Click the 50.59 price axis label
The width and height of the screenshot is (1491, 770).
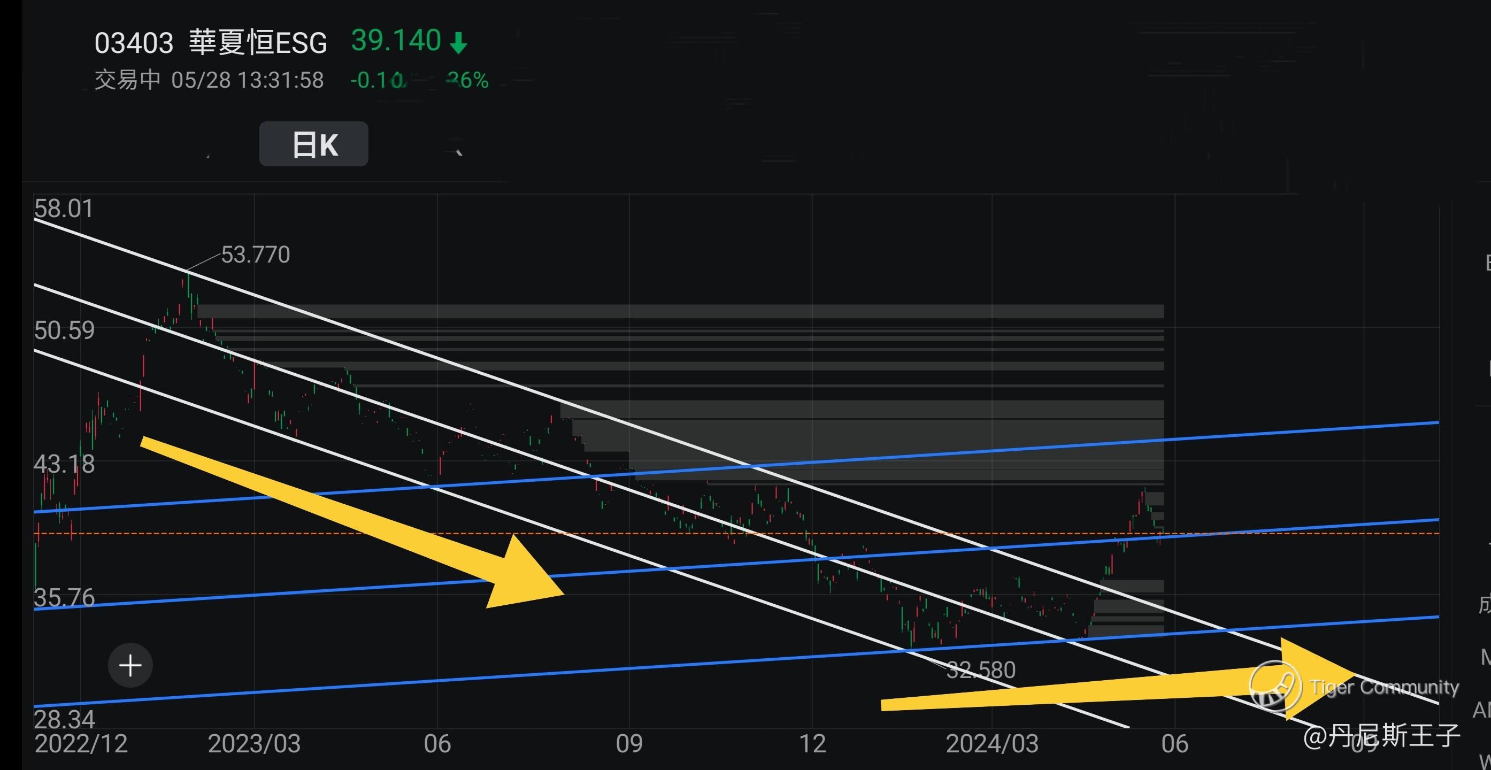tap(64, 330)
